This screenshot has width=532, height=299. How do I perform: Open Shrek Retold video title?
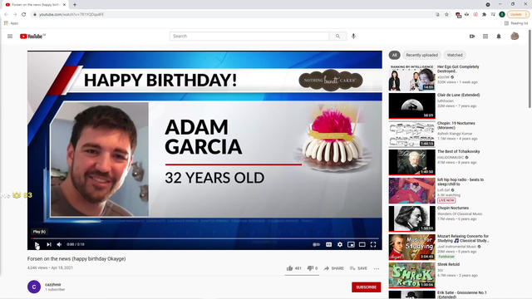[448, 264]
